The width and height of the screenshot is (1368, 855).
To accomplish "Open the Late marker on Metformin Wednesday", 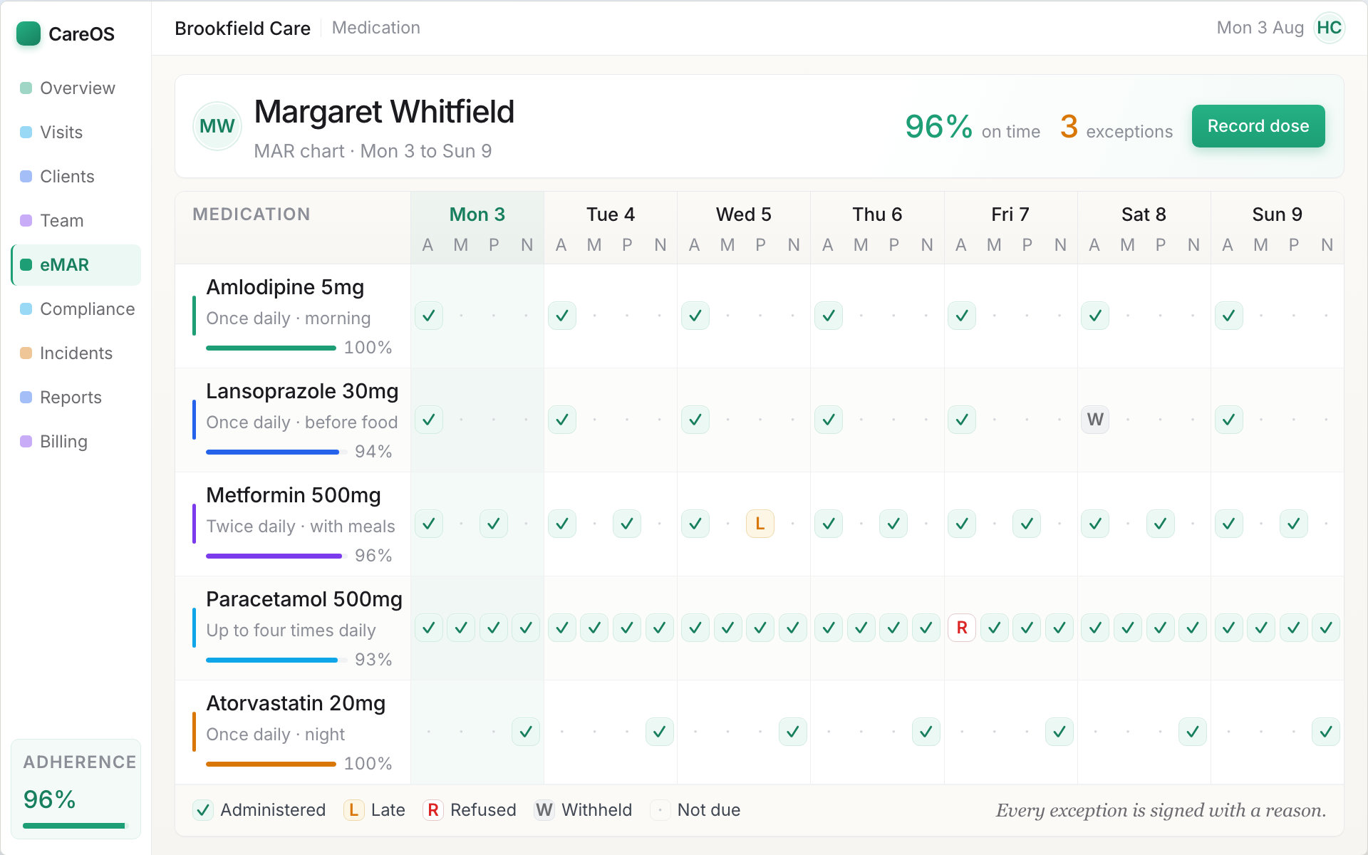I will [760, 524].
